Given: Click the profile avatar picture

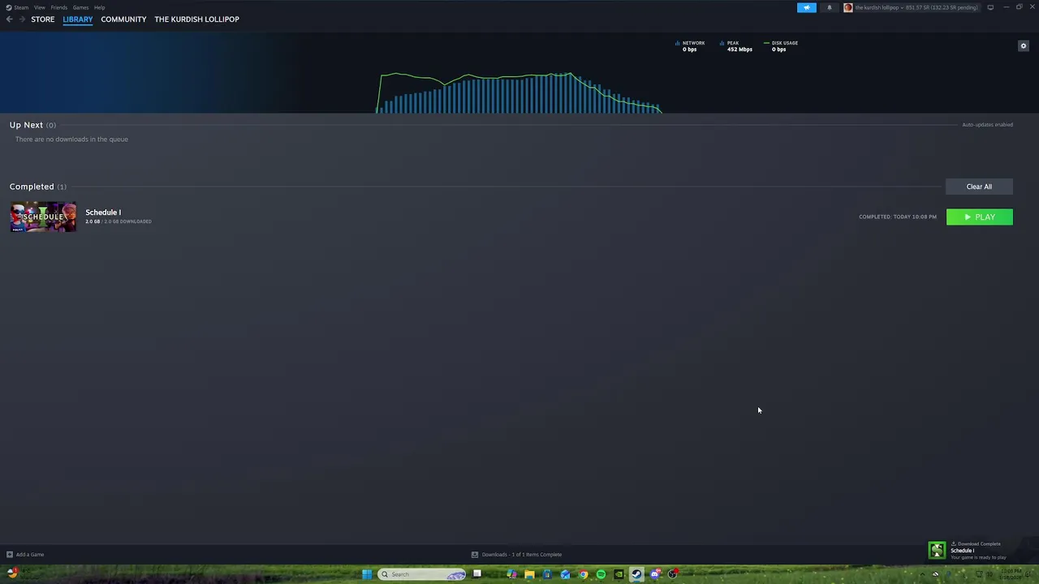Looking at the screenshot, I should point(848,7).
